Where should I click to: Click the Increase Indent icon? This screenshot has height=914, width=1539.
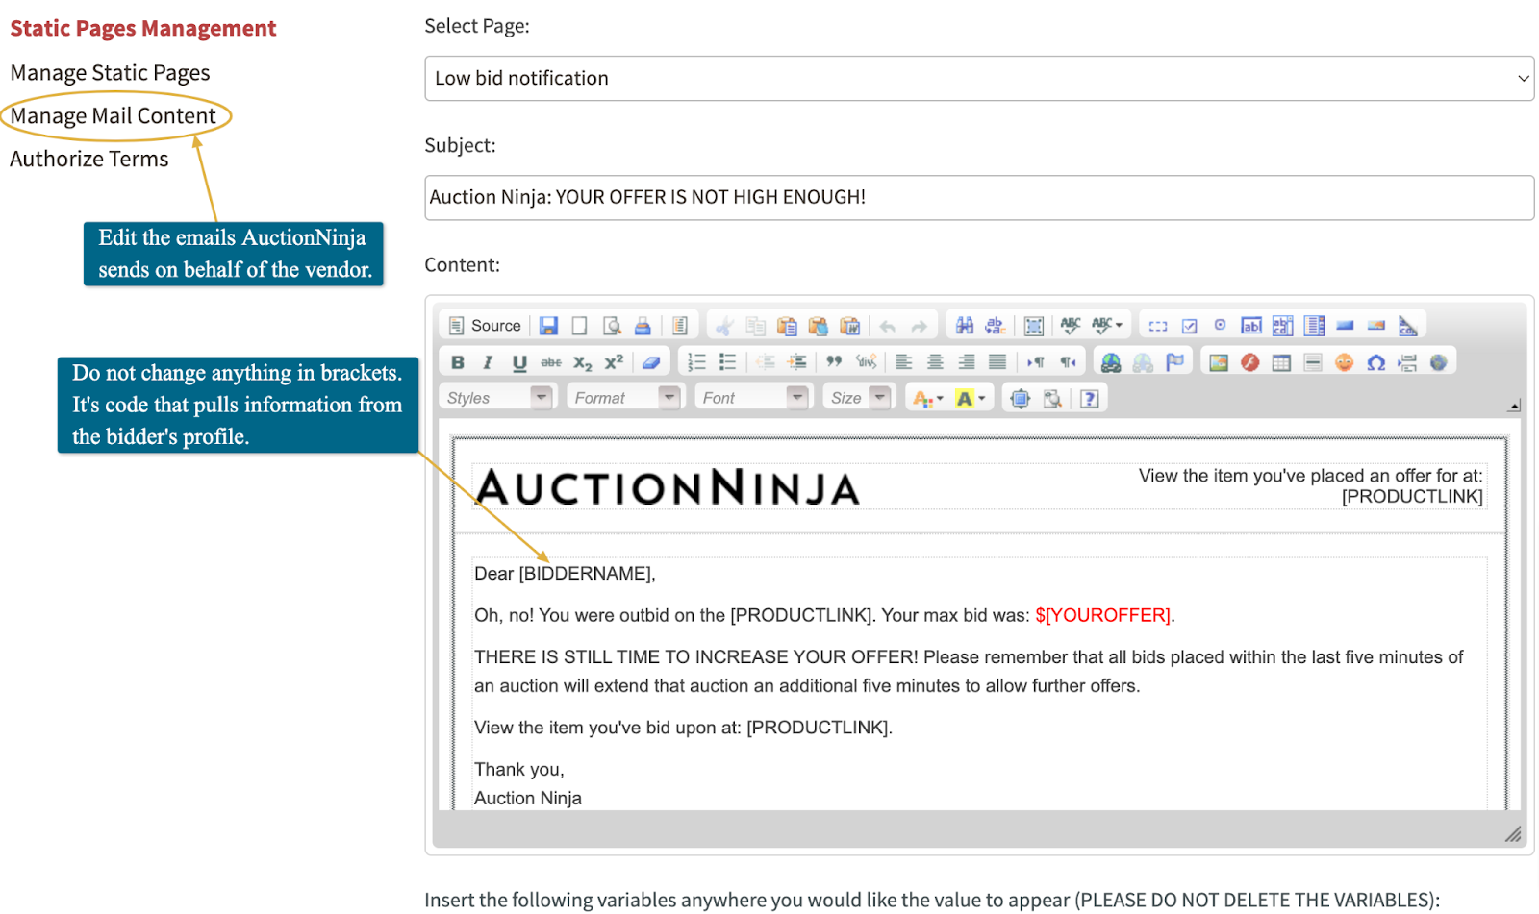click(x=797, y=362)
